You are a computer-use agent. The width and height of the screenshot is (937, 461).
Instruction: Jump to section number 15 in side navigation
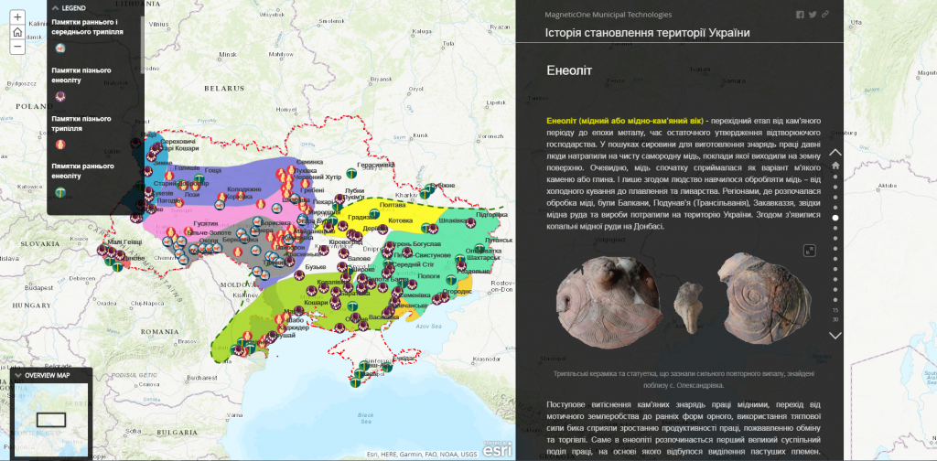[835, 310]
